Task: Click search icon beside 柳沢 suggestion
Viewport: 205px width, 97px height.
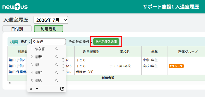Action: tap(57, 81)
